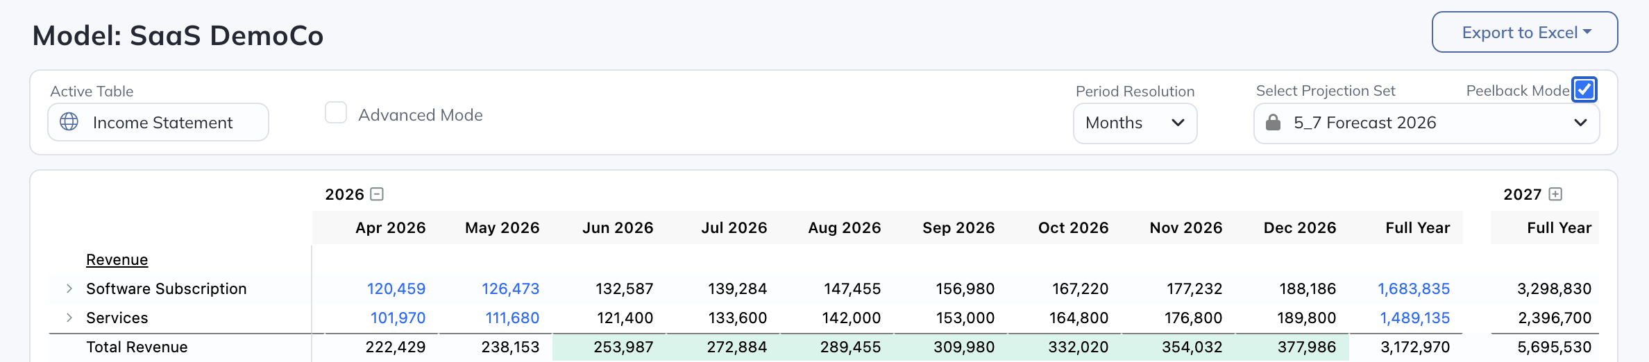The height and width of the screenshot is (362, 1649).
Task: Click the blue Full Year value 1,683,835
Action: 1414,288
